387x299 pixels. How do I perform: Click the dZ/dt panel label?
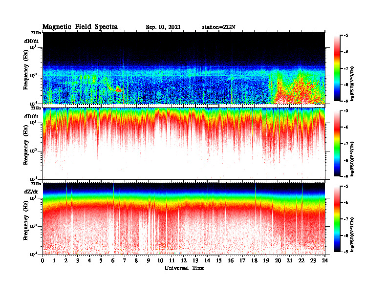pyautogui.click(x=31, y=192)
